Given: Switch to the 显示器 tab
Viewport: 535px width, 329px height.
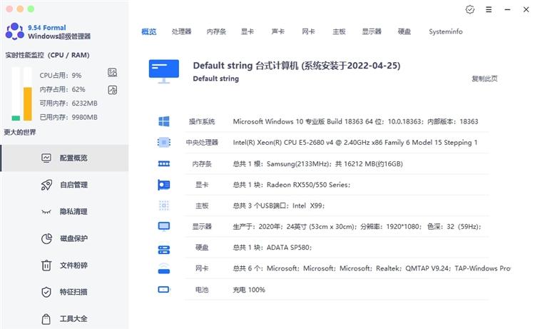Looking at the screenshot, I should 372,31.
